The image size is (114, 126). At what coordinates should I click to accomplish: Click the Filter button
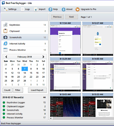click(18, 90)
